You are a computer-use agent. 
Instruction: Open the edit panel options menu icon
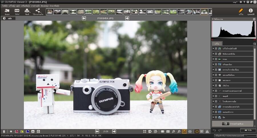coord(254,44)
